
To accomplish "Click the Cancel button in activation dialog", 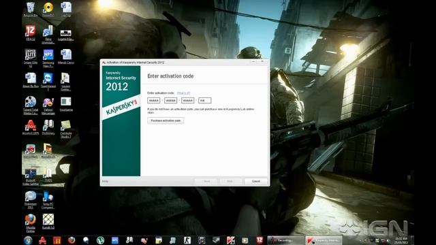I will click(x=256, y=182).
